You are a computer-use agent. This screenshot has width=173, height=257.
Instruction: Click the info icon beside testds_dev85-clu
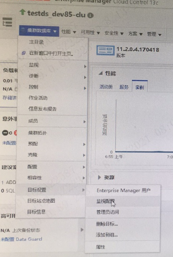point(91,15)
